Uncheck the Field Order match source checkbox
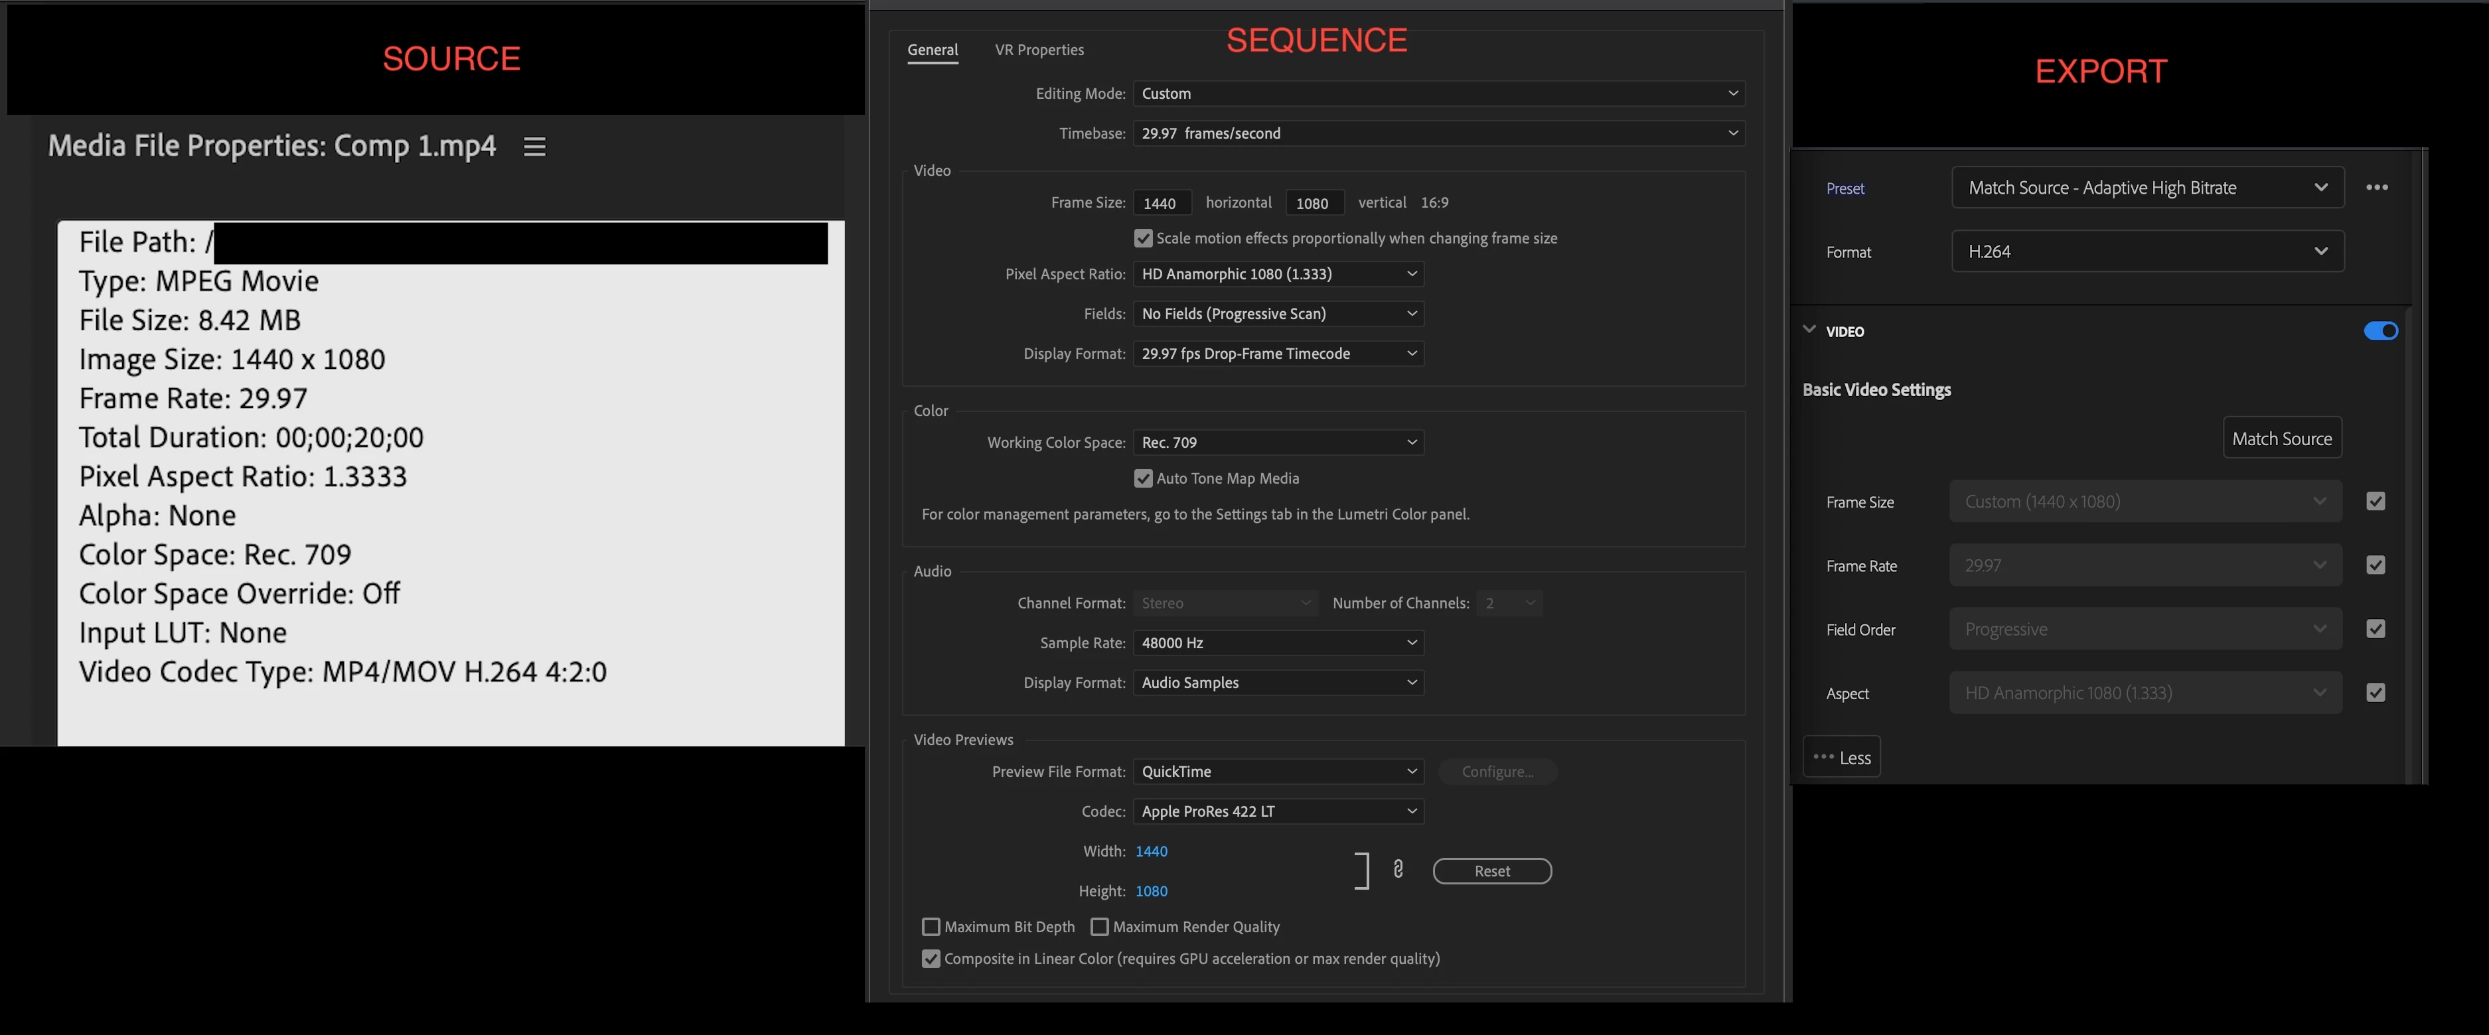2489x1035 pixels. point(2375,628)
